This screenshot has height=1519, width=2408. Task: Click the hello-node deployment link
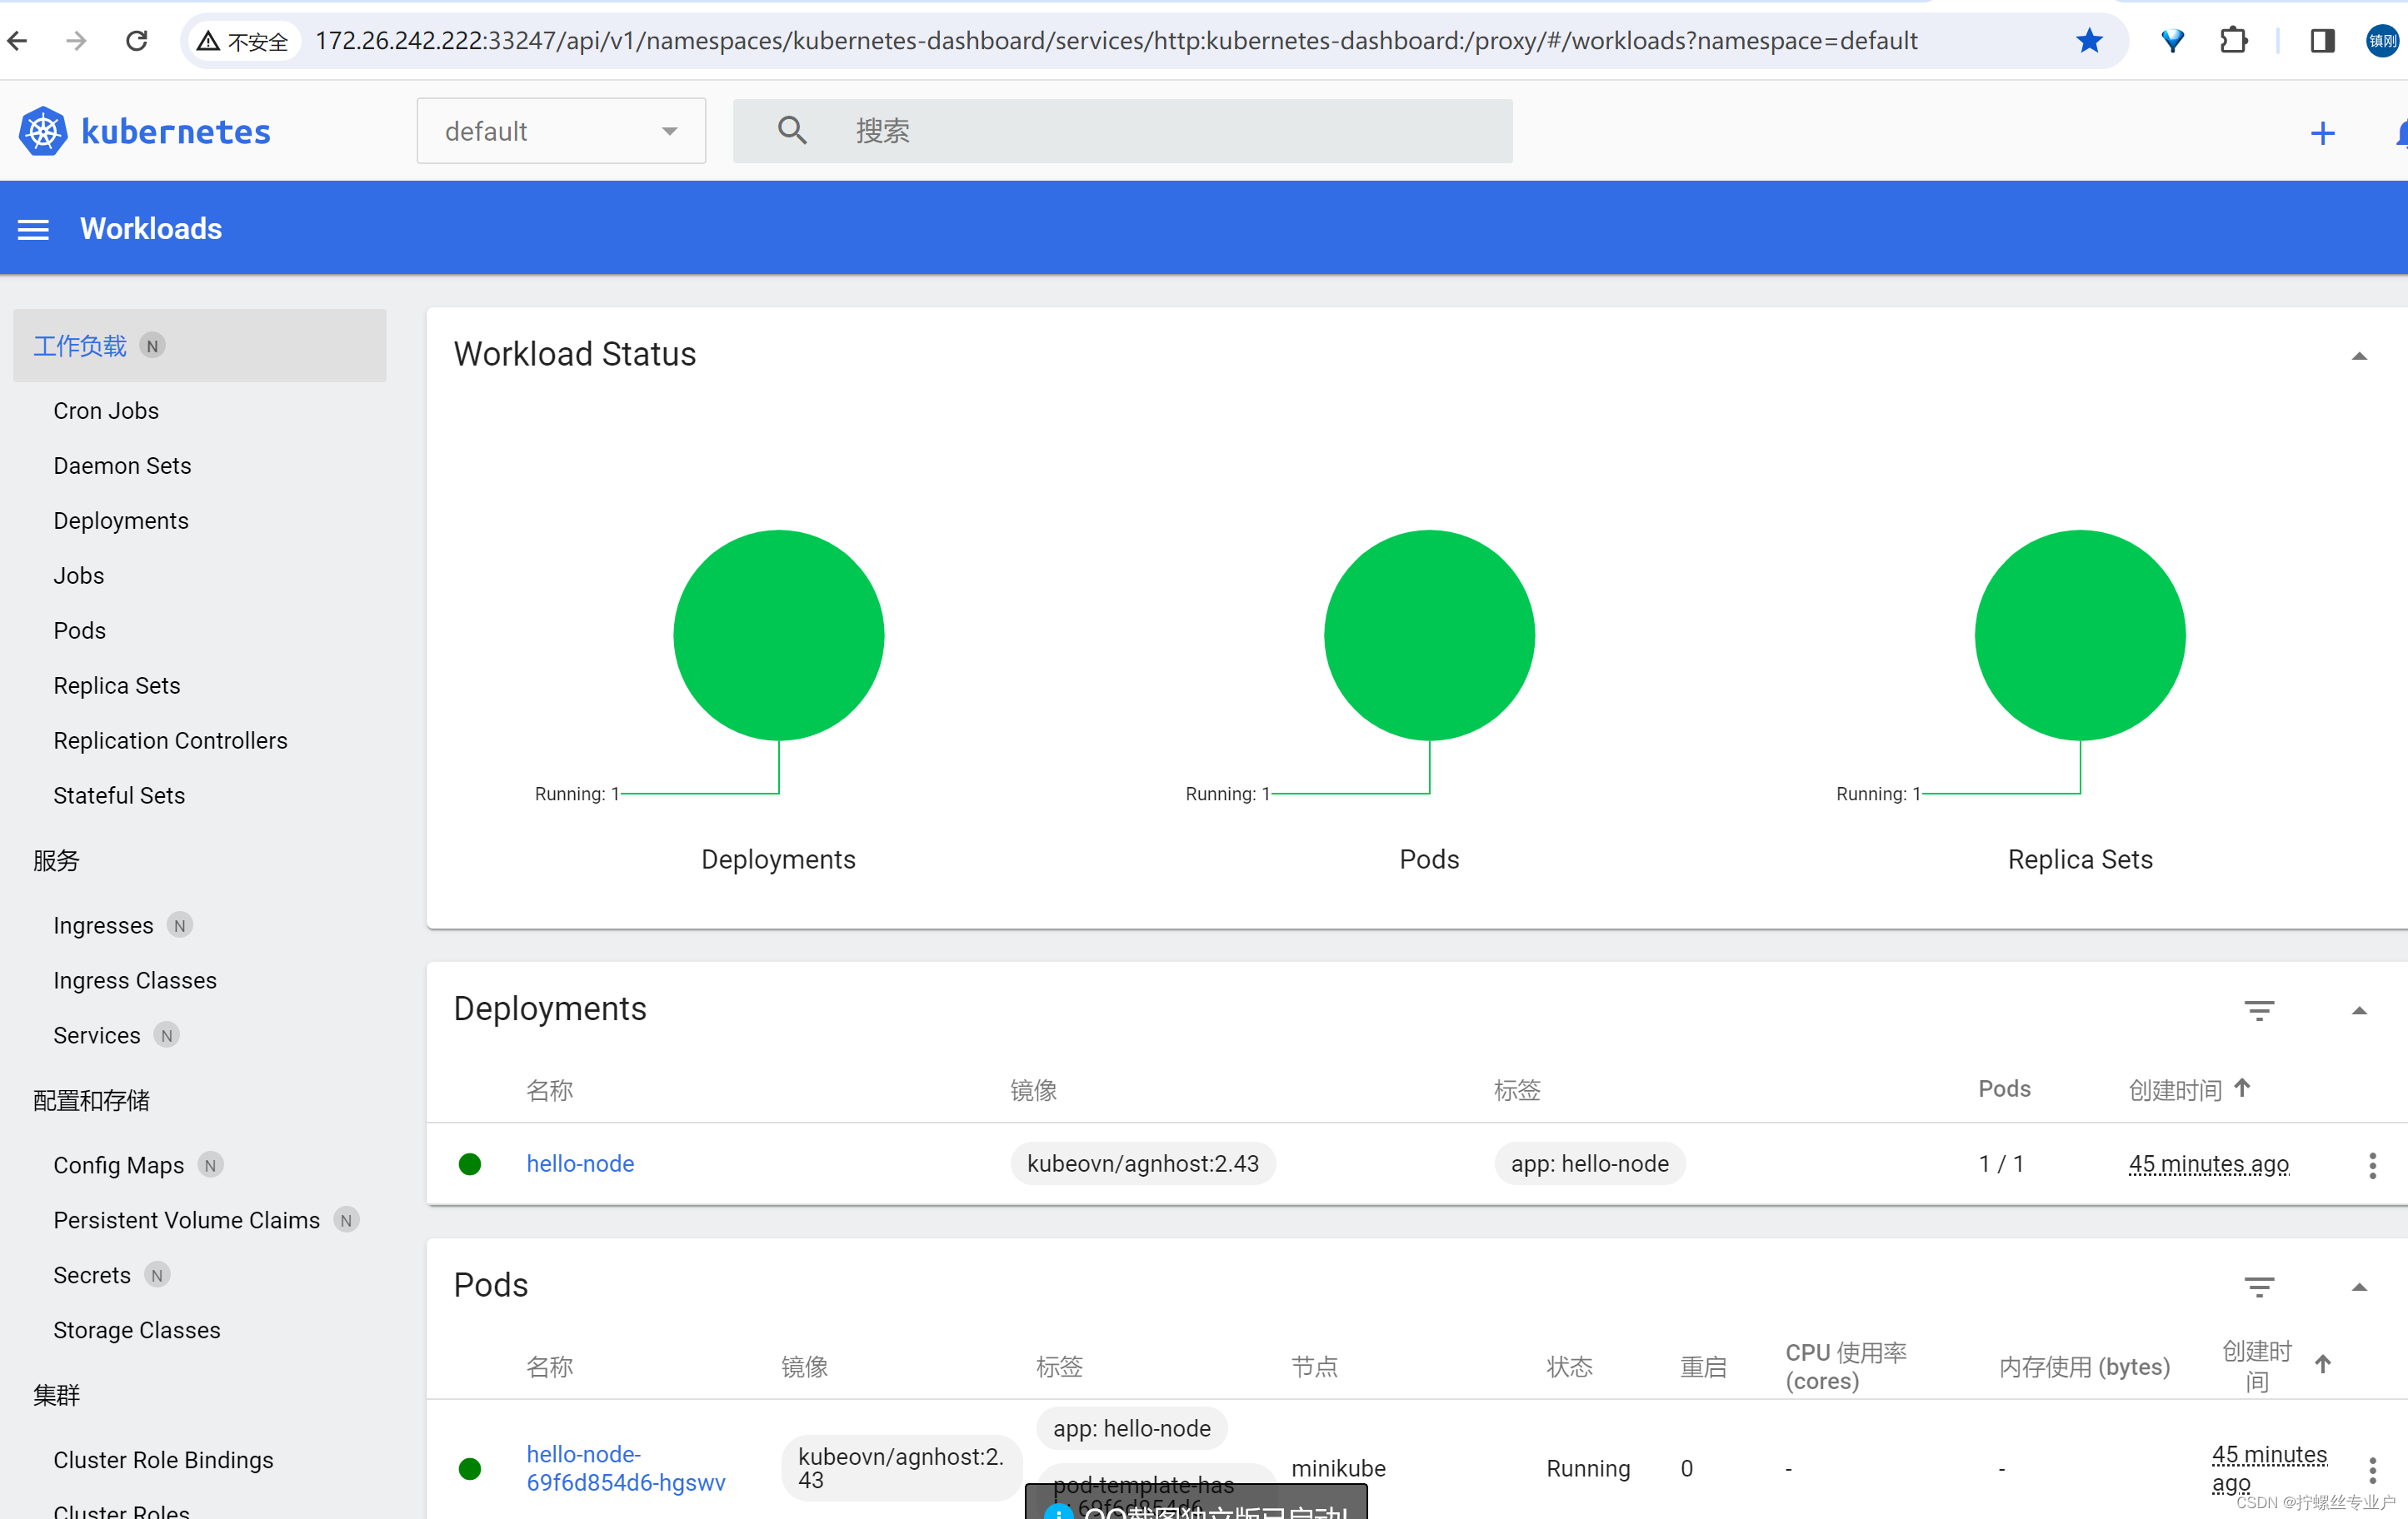click(579, 1163)
